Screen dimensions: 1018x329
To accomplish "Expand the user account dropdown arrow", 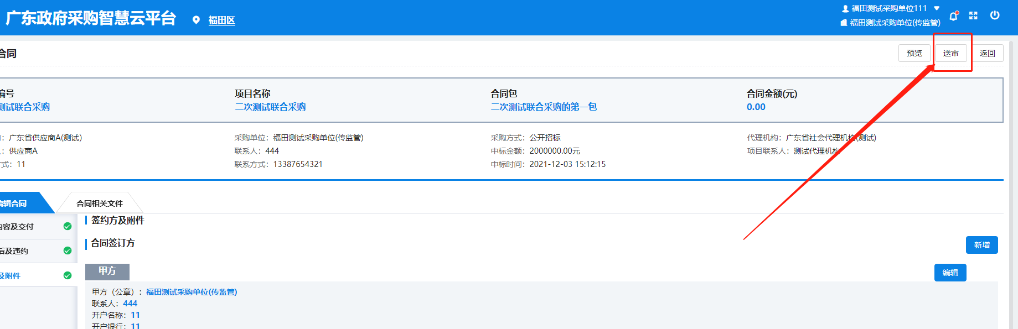I will [937, 8].
